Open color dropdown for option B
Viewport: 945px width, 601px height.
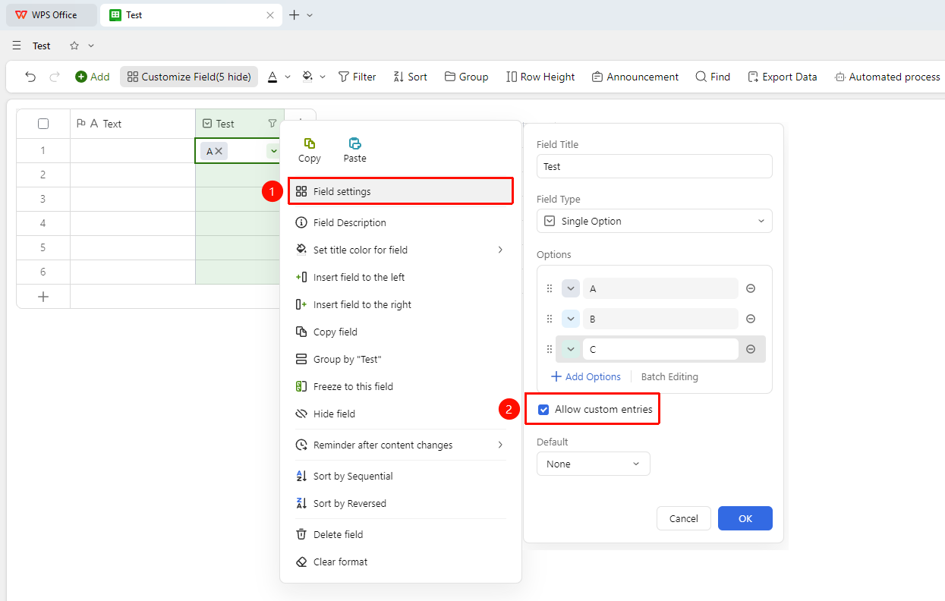[571, 319]
